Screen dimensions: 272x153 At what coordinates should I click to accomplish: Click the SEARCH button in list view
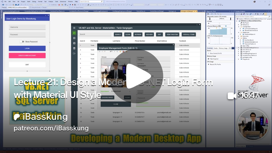pyautogui.click(x=118, y=34)
